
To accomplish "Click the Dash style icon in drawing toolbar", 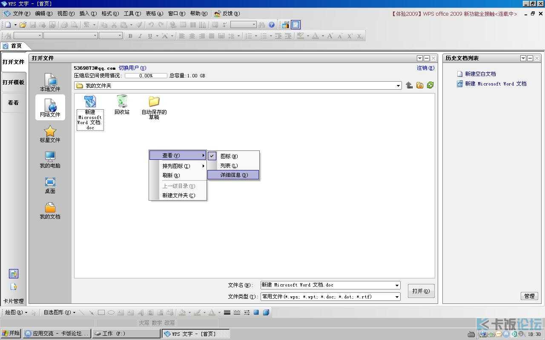I will coord(237,312).
